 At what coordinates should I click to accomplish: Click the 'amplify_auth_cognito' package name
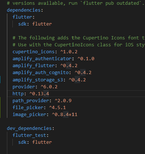click(x=41, y=73)
